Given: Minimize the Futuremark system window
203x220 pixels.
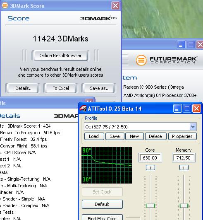Looking at the screenshot, I should [x=181, y=45].
